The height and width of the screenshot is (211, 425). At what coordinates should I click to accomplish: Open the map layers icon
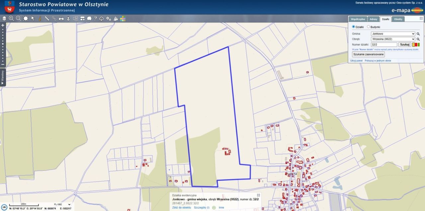4,19
